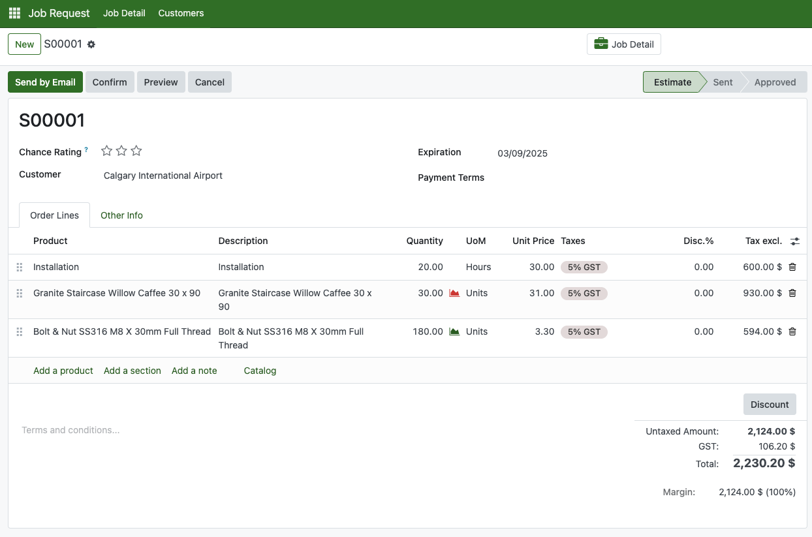812x537 pixels.
Task: Open the Customers menu
Action: click(181, 13)
